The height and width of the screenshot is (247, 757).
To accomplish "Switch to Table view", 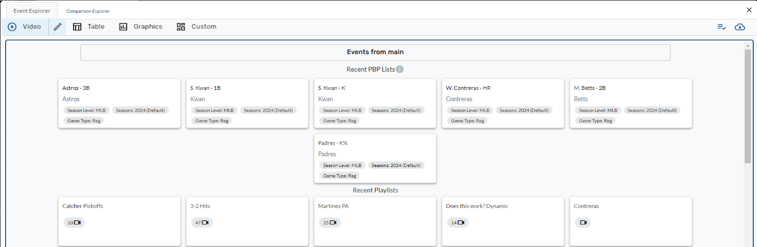I will coord(89,27).
